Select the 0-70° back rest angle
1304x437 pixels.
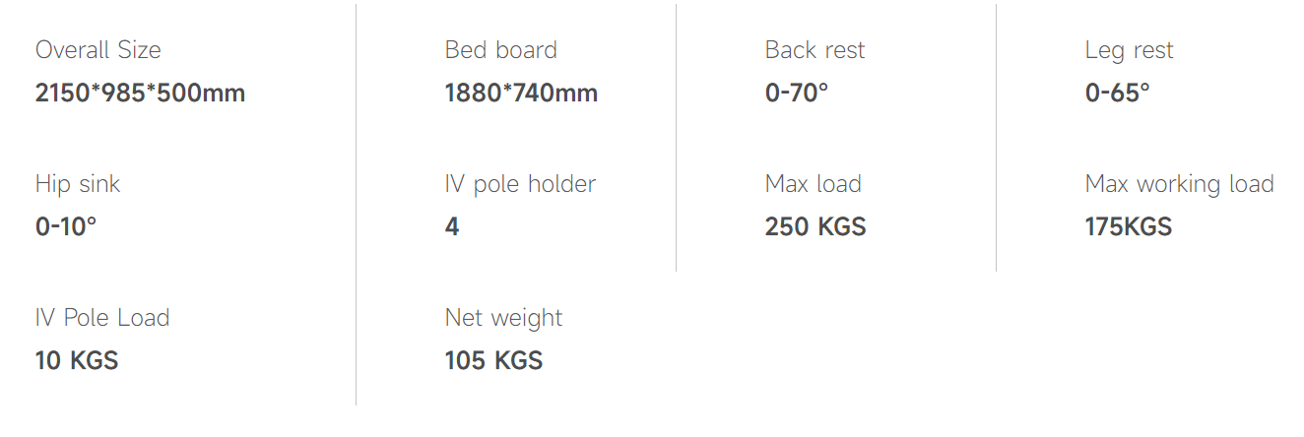point(797,94)
